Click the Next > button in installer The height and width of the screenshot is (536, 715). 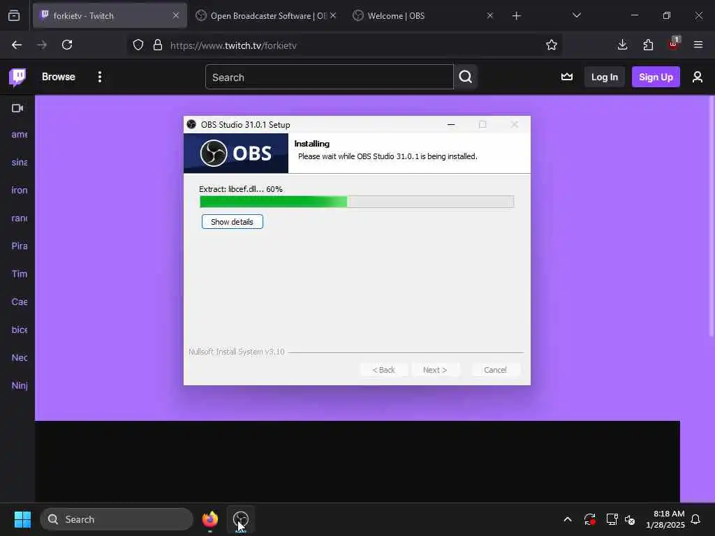(x=435, y=370)
